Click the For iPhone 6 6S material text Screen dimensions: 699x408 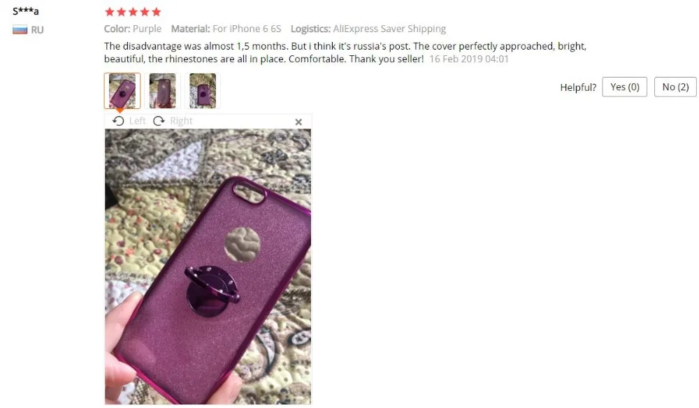point(247,29)
